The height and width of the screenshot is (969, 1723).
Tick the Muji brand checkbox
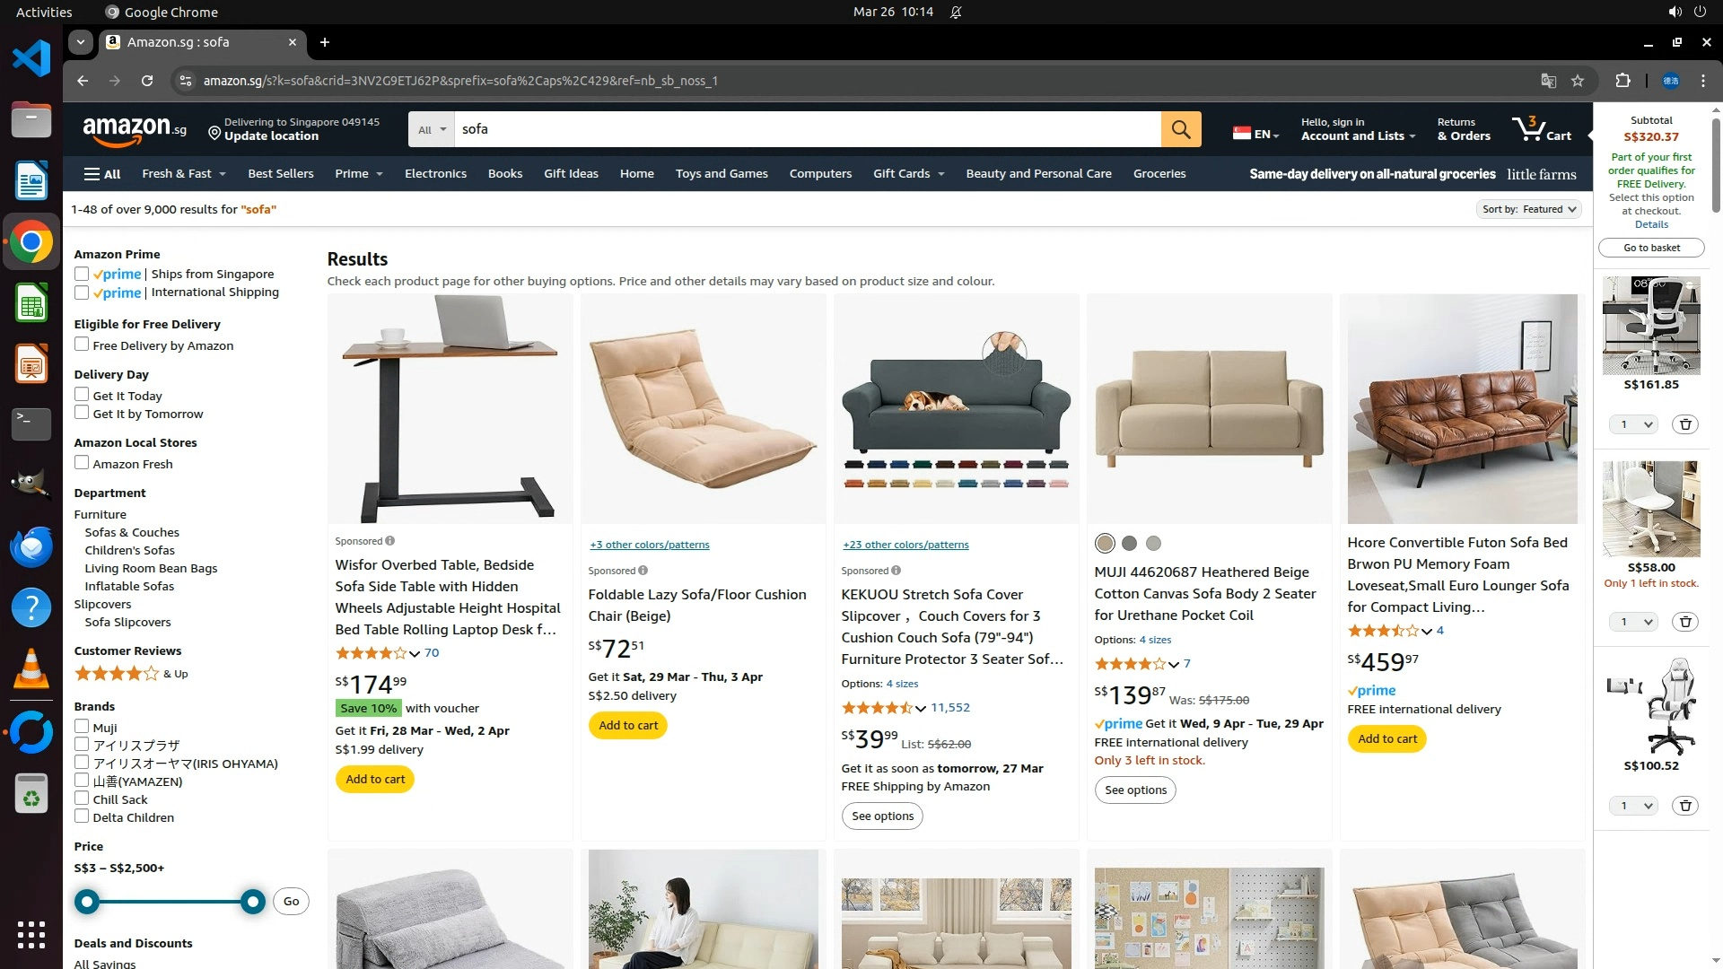[x=82, y=727]
